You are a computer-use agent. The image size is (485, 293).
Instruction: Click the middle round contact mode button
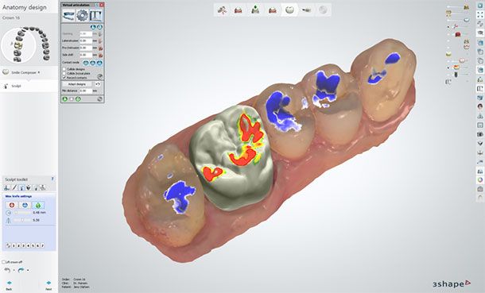click(92, 63)
